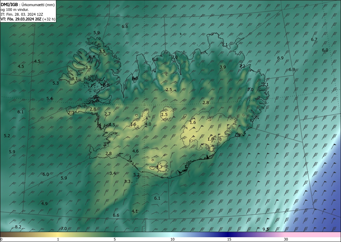The height and width of the screenshot is (242, 341).
Task: Click the 3.9 value in northeast Iceland
Action: coord(223,67)
